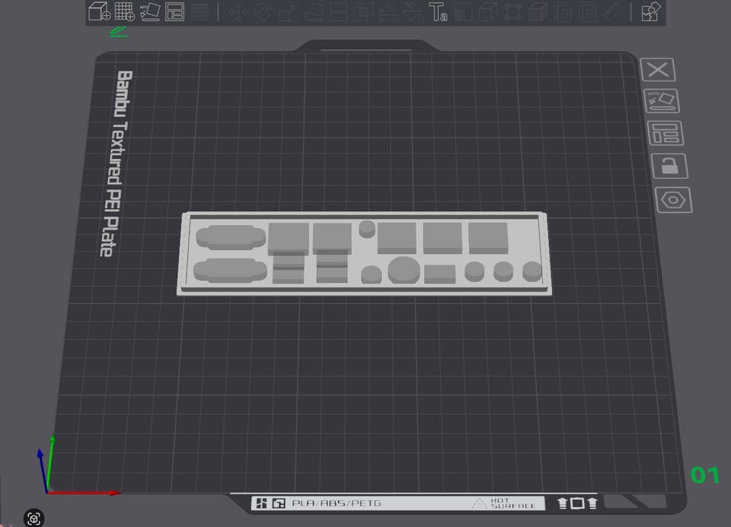Viewport: 731px width, 527px height.
Task: Select the Text shape tool
Action: click(439, 12)
